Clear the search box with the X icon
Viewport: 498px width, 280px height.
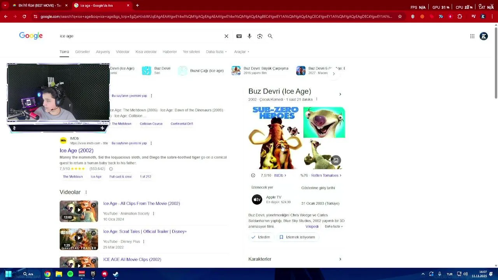coord(226,36)
